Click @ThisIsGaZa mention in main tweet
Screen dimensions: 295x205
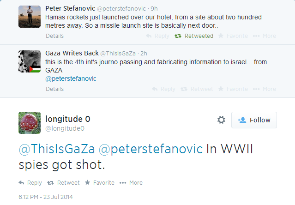click(x=56, y=150)
